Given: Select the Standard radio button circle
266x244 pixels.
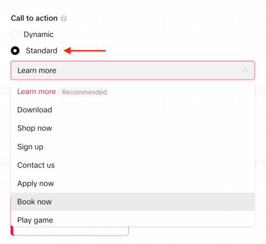Looking at the screenshot, I should click(x=15, y=51).
